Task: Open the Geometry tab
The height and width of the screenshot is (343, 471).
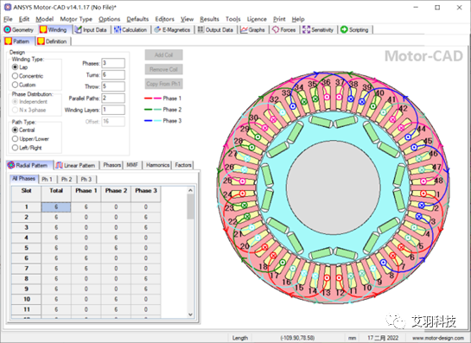Action: tap(19, 29)
